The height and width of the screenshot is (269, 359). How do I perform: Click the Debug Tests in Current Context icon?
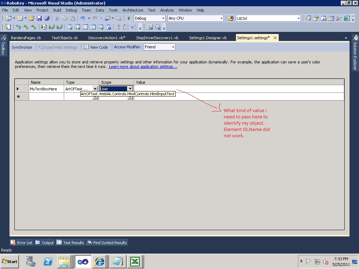pos(44,27)
